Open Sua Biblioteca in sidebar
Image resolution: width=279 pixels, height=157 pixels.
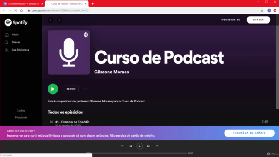(17, 50)
